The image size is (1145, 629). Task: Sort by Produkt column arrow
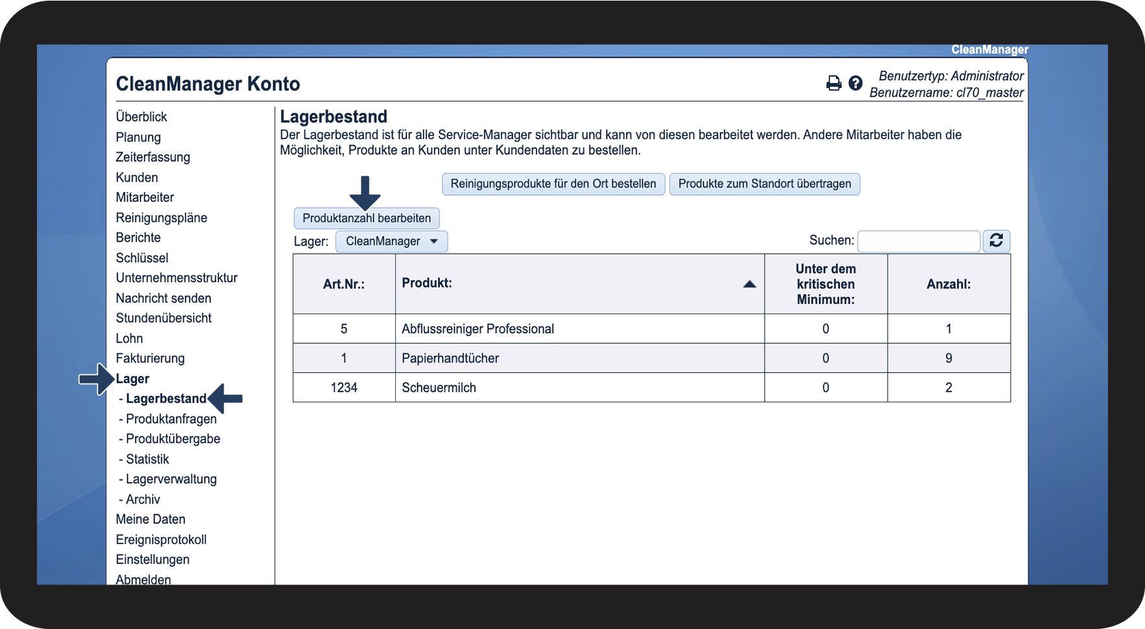point(750,284)
